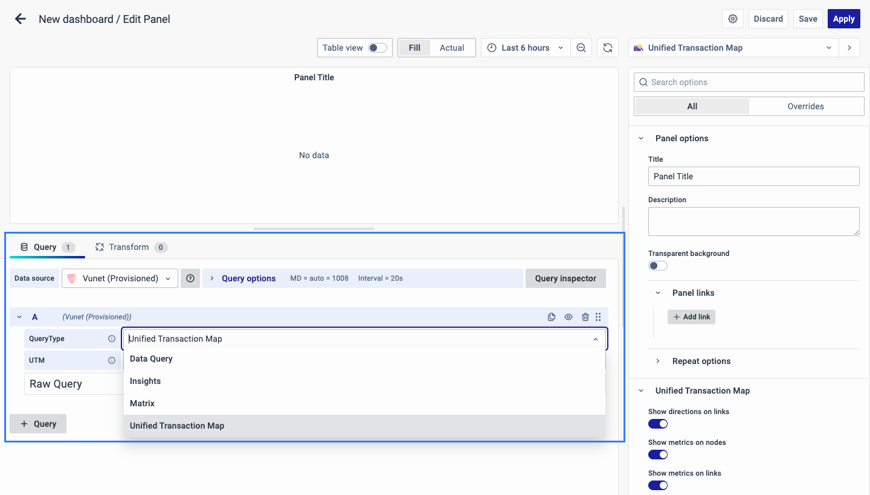Click the Apply button
870x495 pixels.
point(843,19)
